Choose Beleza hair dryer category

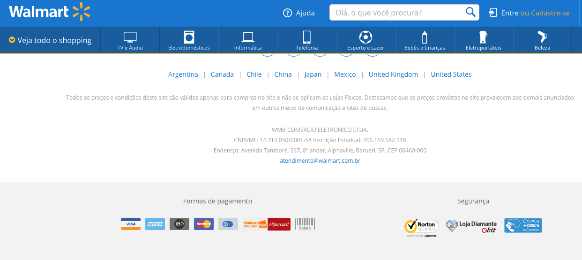542,41
